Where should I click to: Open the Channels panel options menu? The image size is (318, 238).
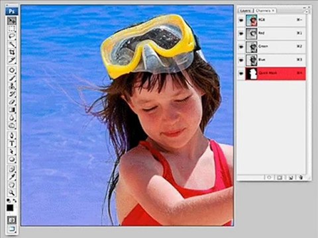[x=307, y=11]
